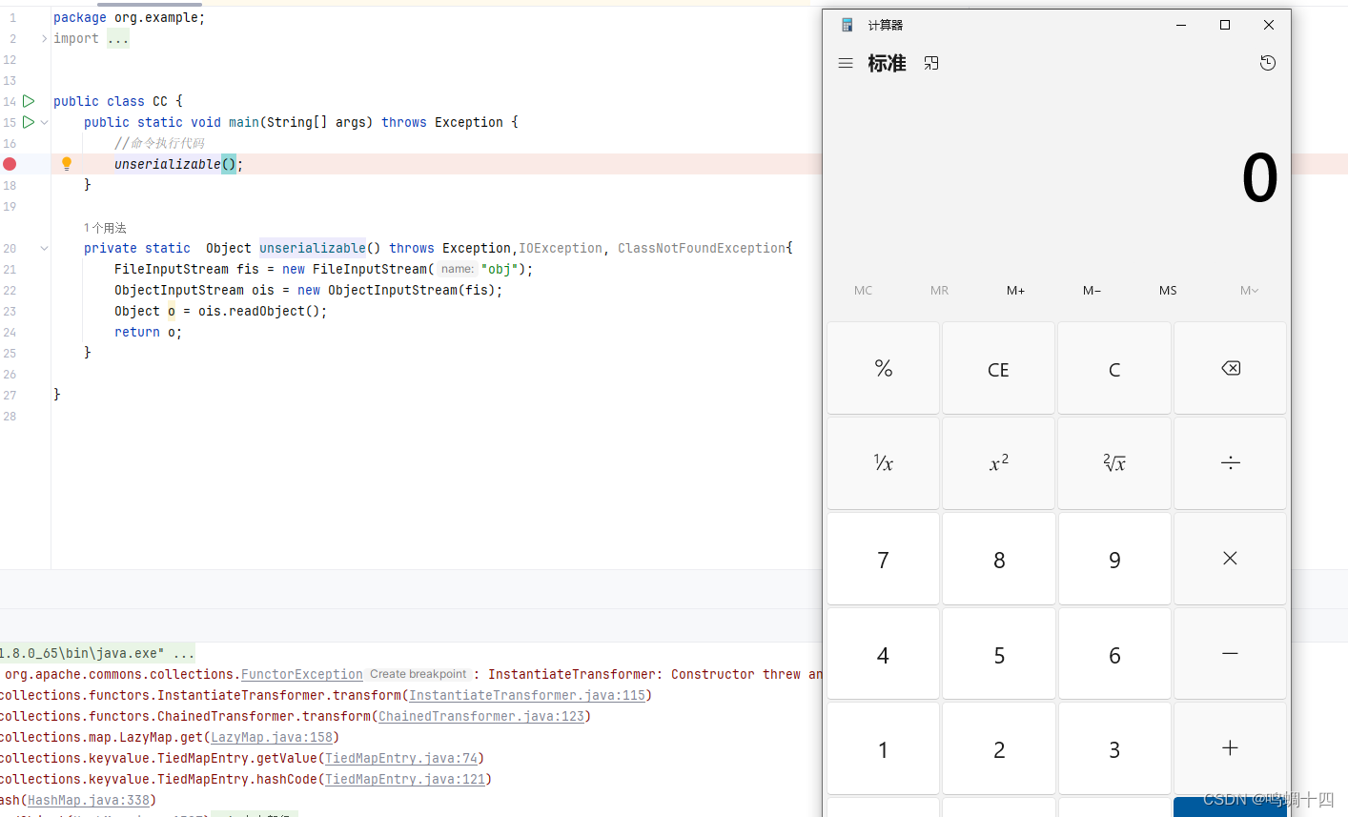Open InstantiateTransformer.java:115 stack trace link
1348x817 pixels.
click(527, 695)
